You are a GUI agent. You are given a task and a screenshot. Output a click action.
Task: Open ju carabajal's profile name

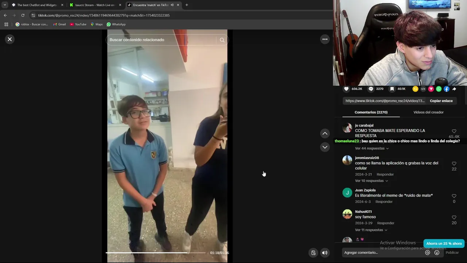pyautogui.click(x=364, y=125)
